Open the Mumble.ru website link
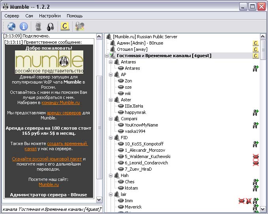 tap(49, 184)
